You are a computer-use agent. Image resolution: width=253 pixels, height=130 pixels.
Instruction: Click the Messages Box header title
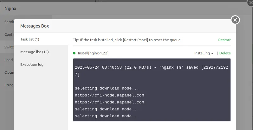[x=35, y=26]
